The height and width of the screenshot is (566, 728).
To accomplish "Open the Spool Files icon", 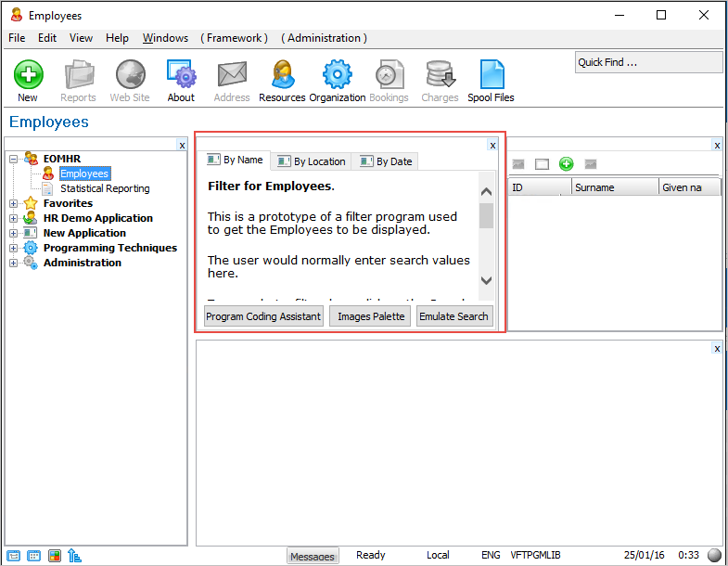I will click(492, 74).
